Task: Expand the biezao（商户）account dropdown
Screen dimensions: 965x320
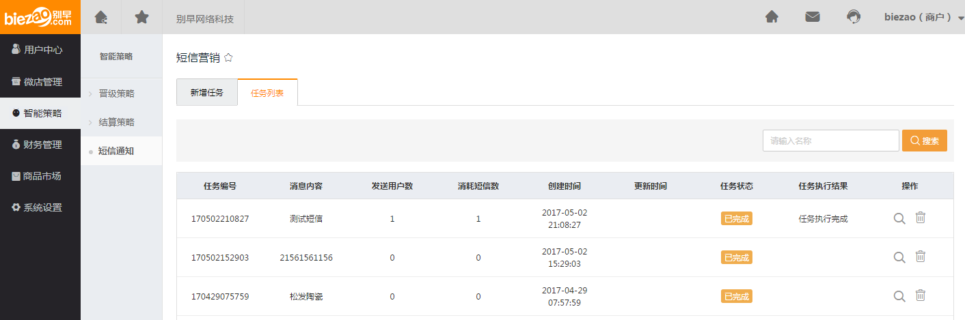Action: pos(923,18)
